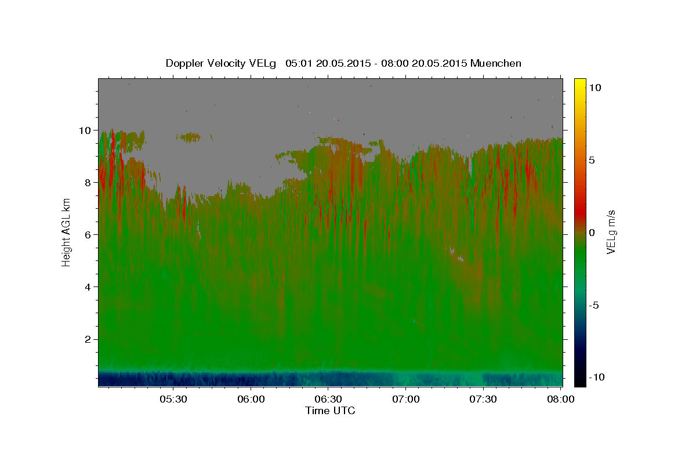696x464 pixels.
Task: Click the yellow top of the velocity colorbar
Action: tap(579, 84)
